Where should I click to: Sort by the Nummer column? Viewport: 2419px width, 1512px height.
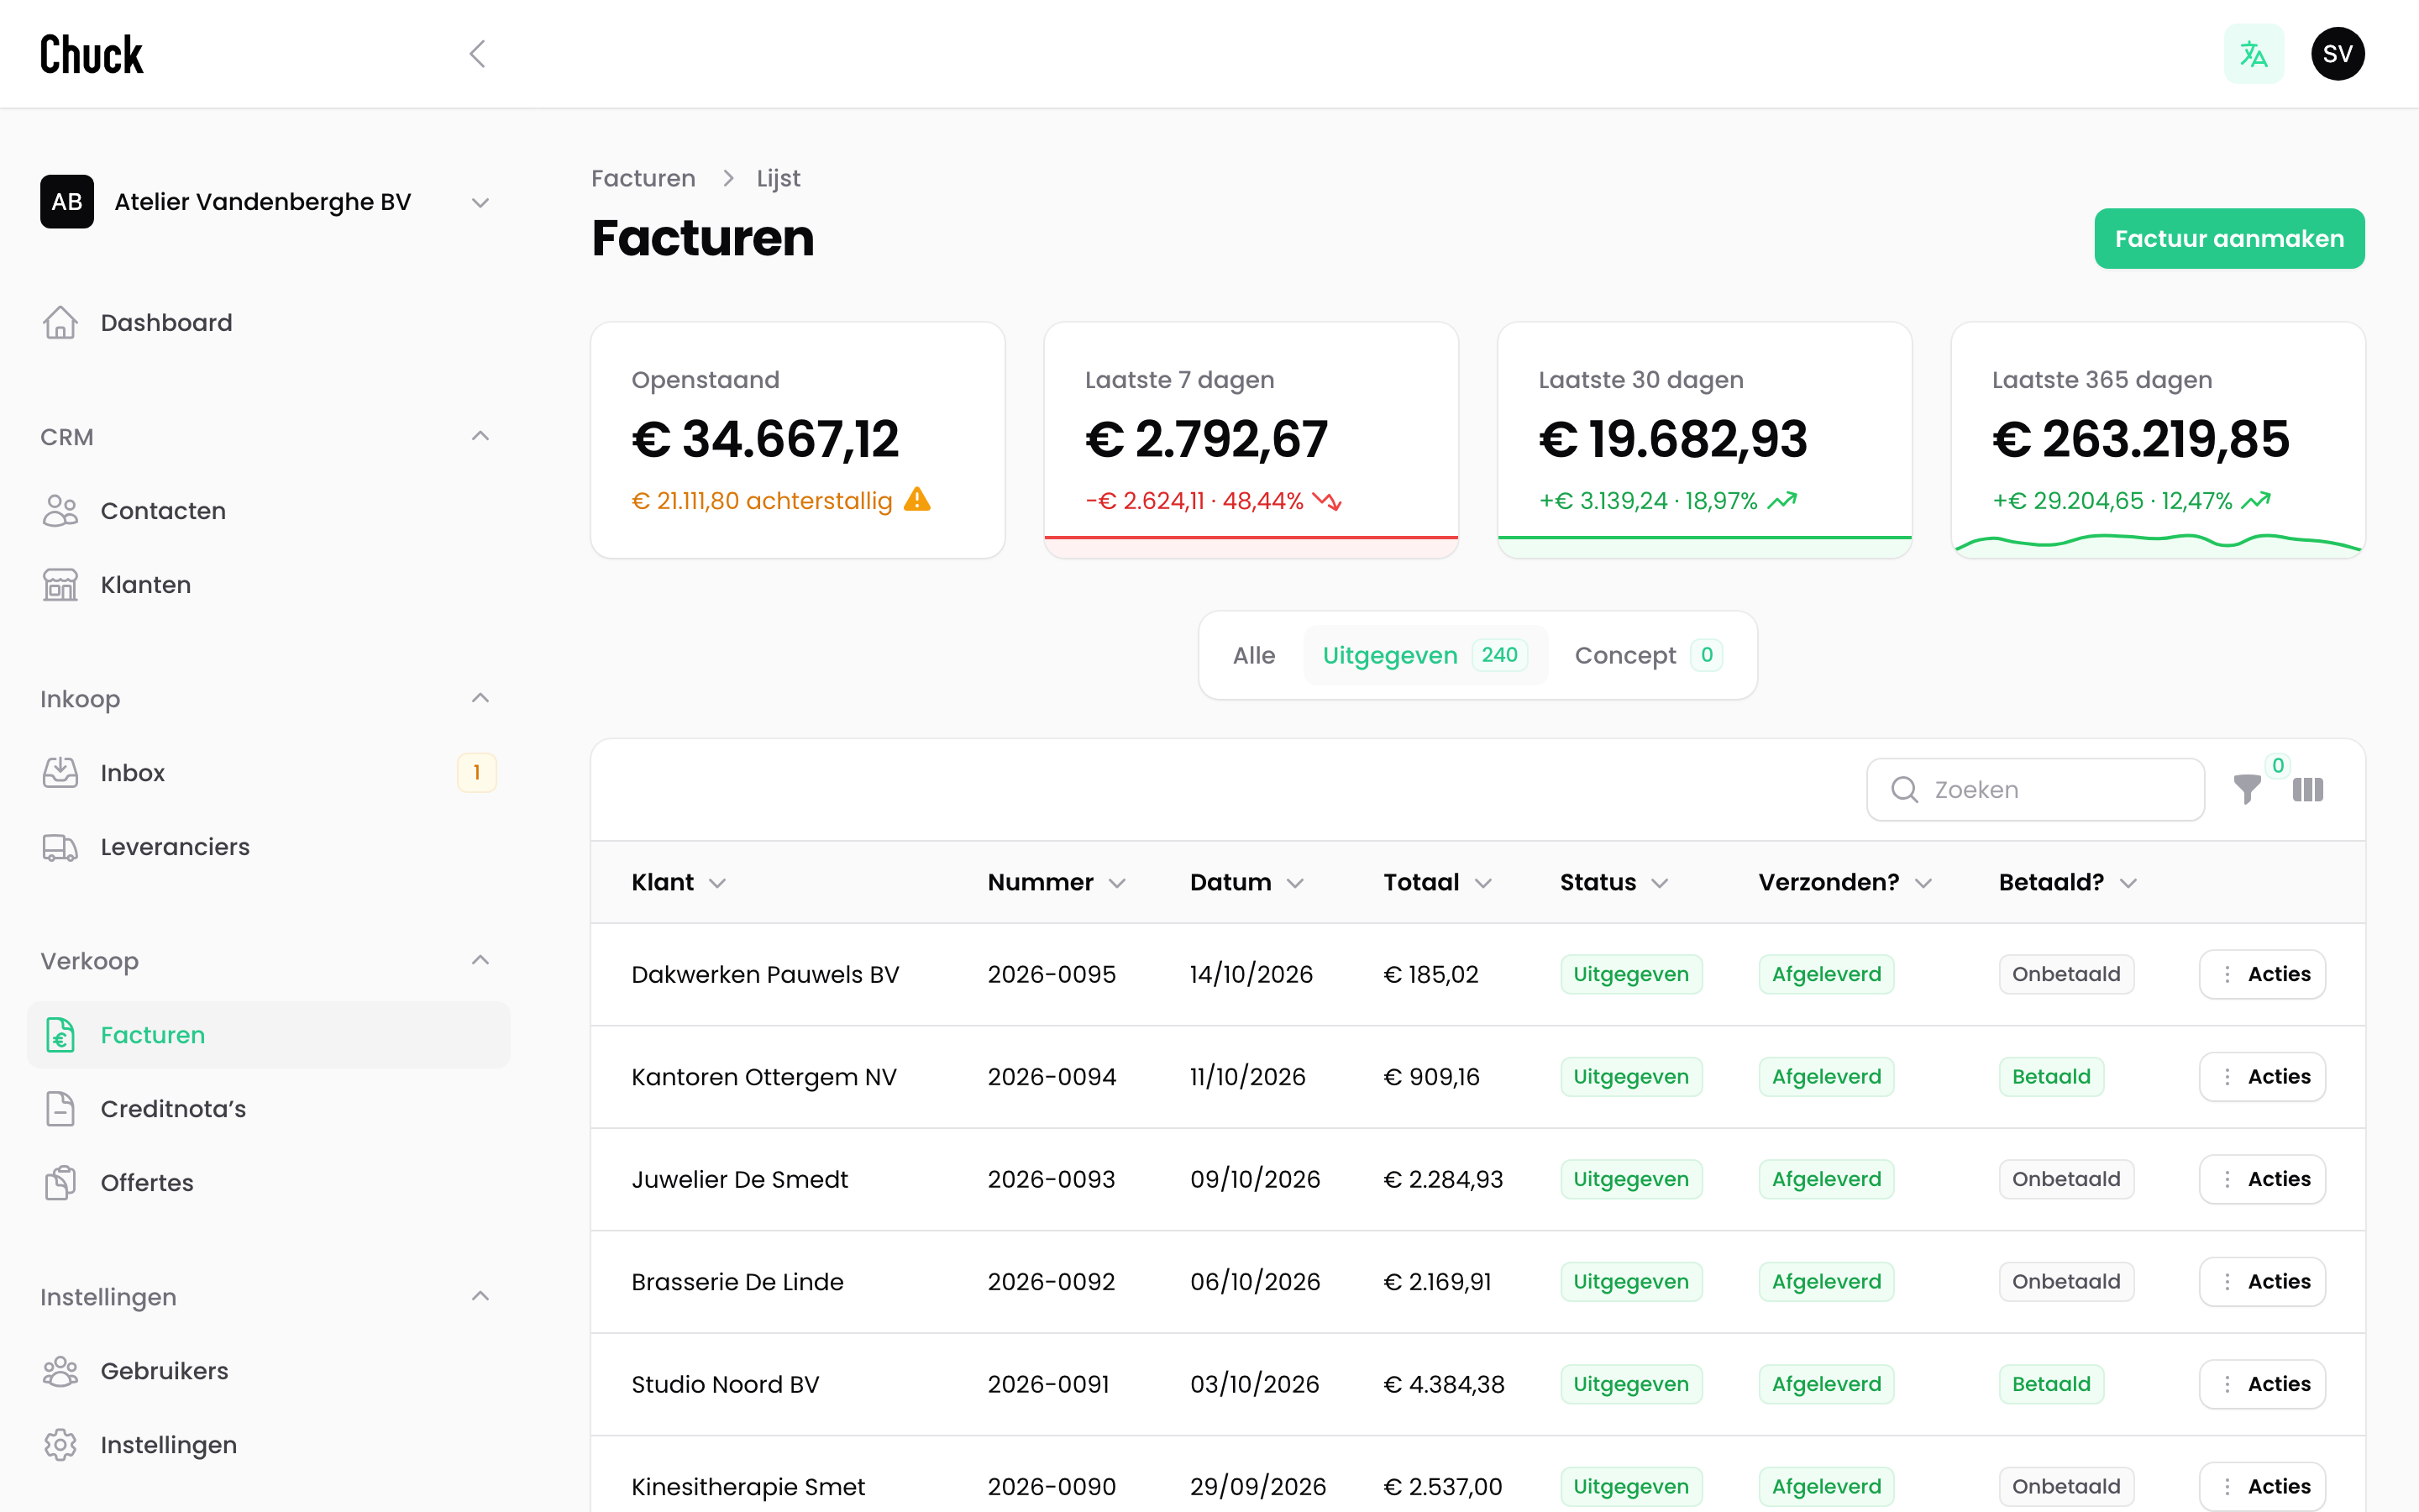click(x=1057, y=882)
